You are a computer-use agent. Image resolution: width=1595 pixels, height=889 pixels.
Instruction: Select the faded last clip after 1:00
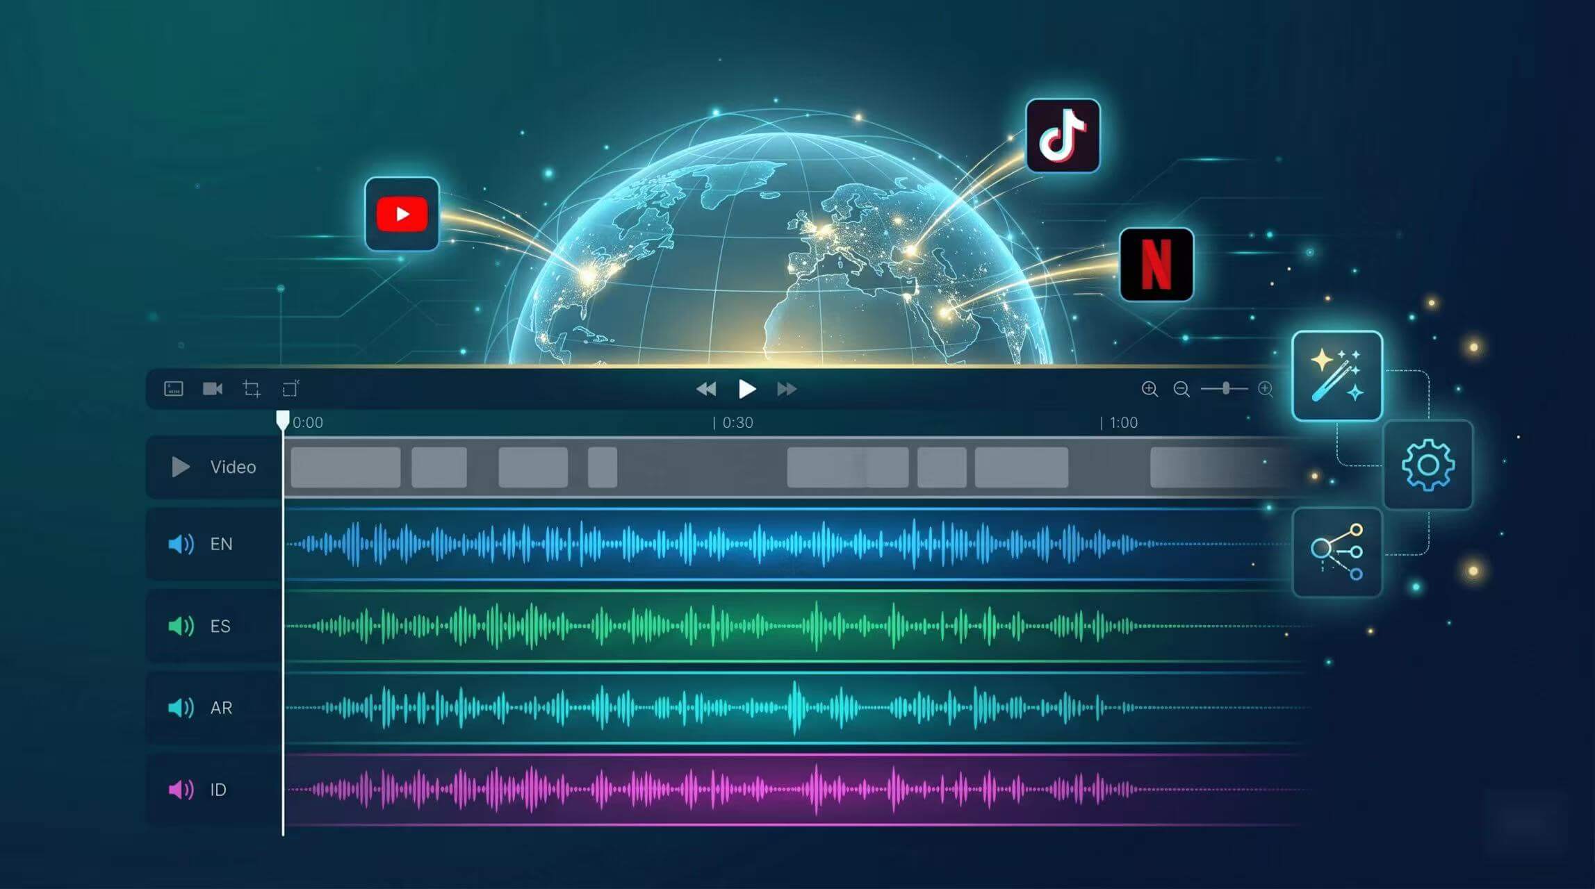[x=1220, y=467]
